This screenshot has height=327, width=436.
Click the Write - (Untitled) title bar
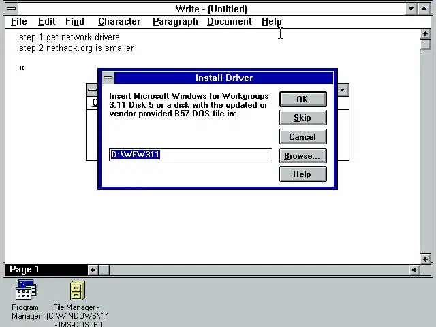point(211,9)
